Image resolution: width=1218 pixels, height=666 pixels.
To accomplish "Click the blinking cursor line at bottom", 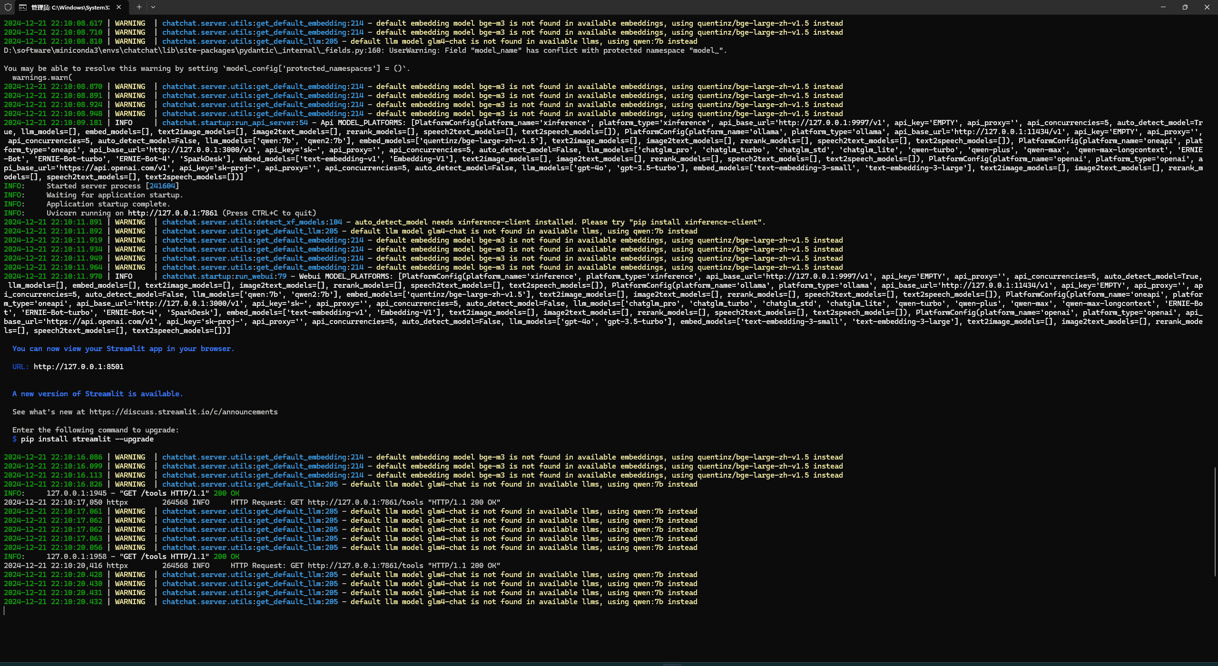I will 5,611.
